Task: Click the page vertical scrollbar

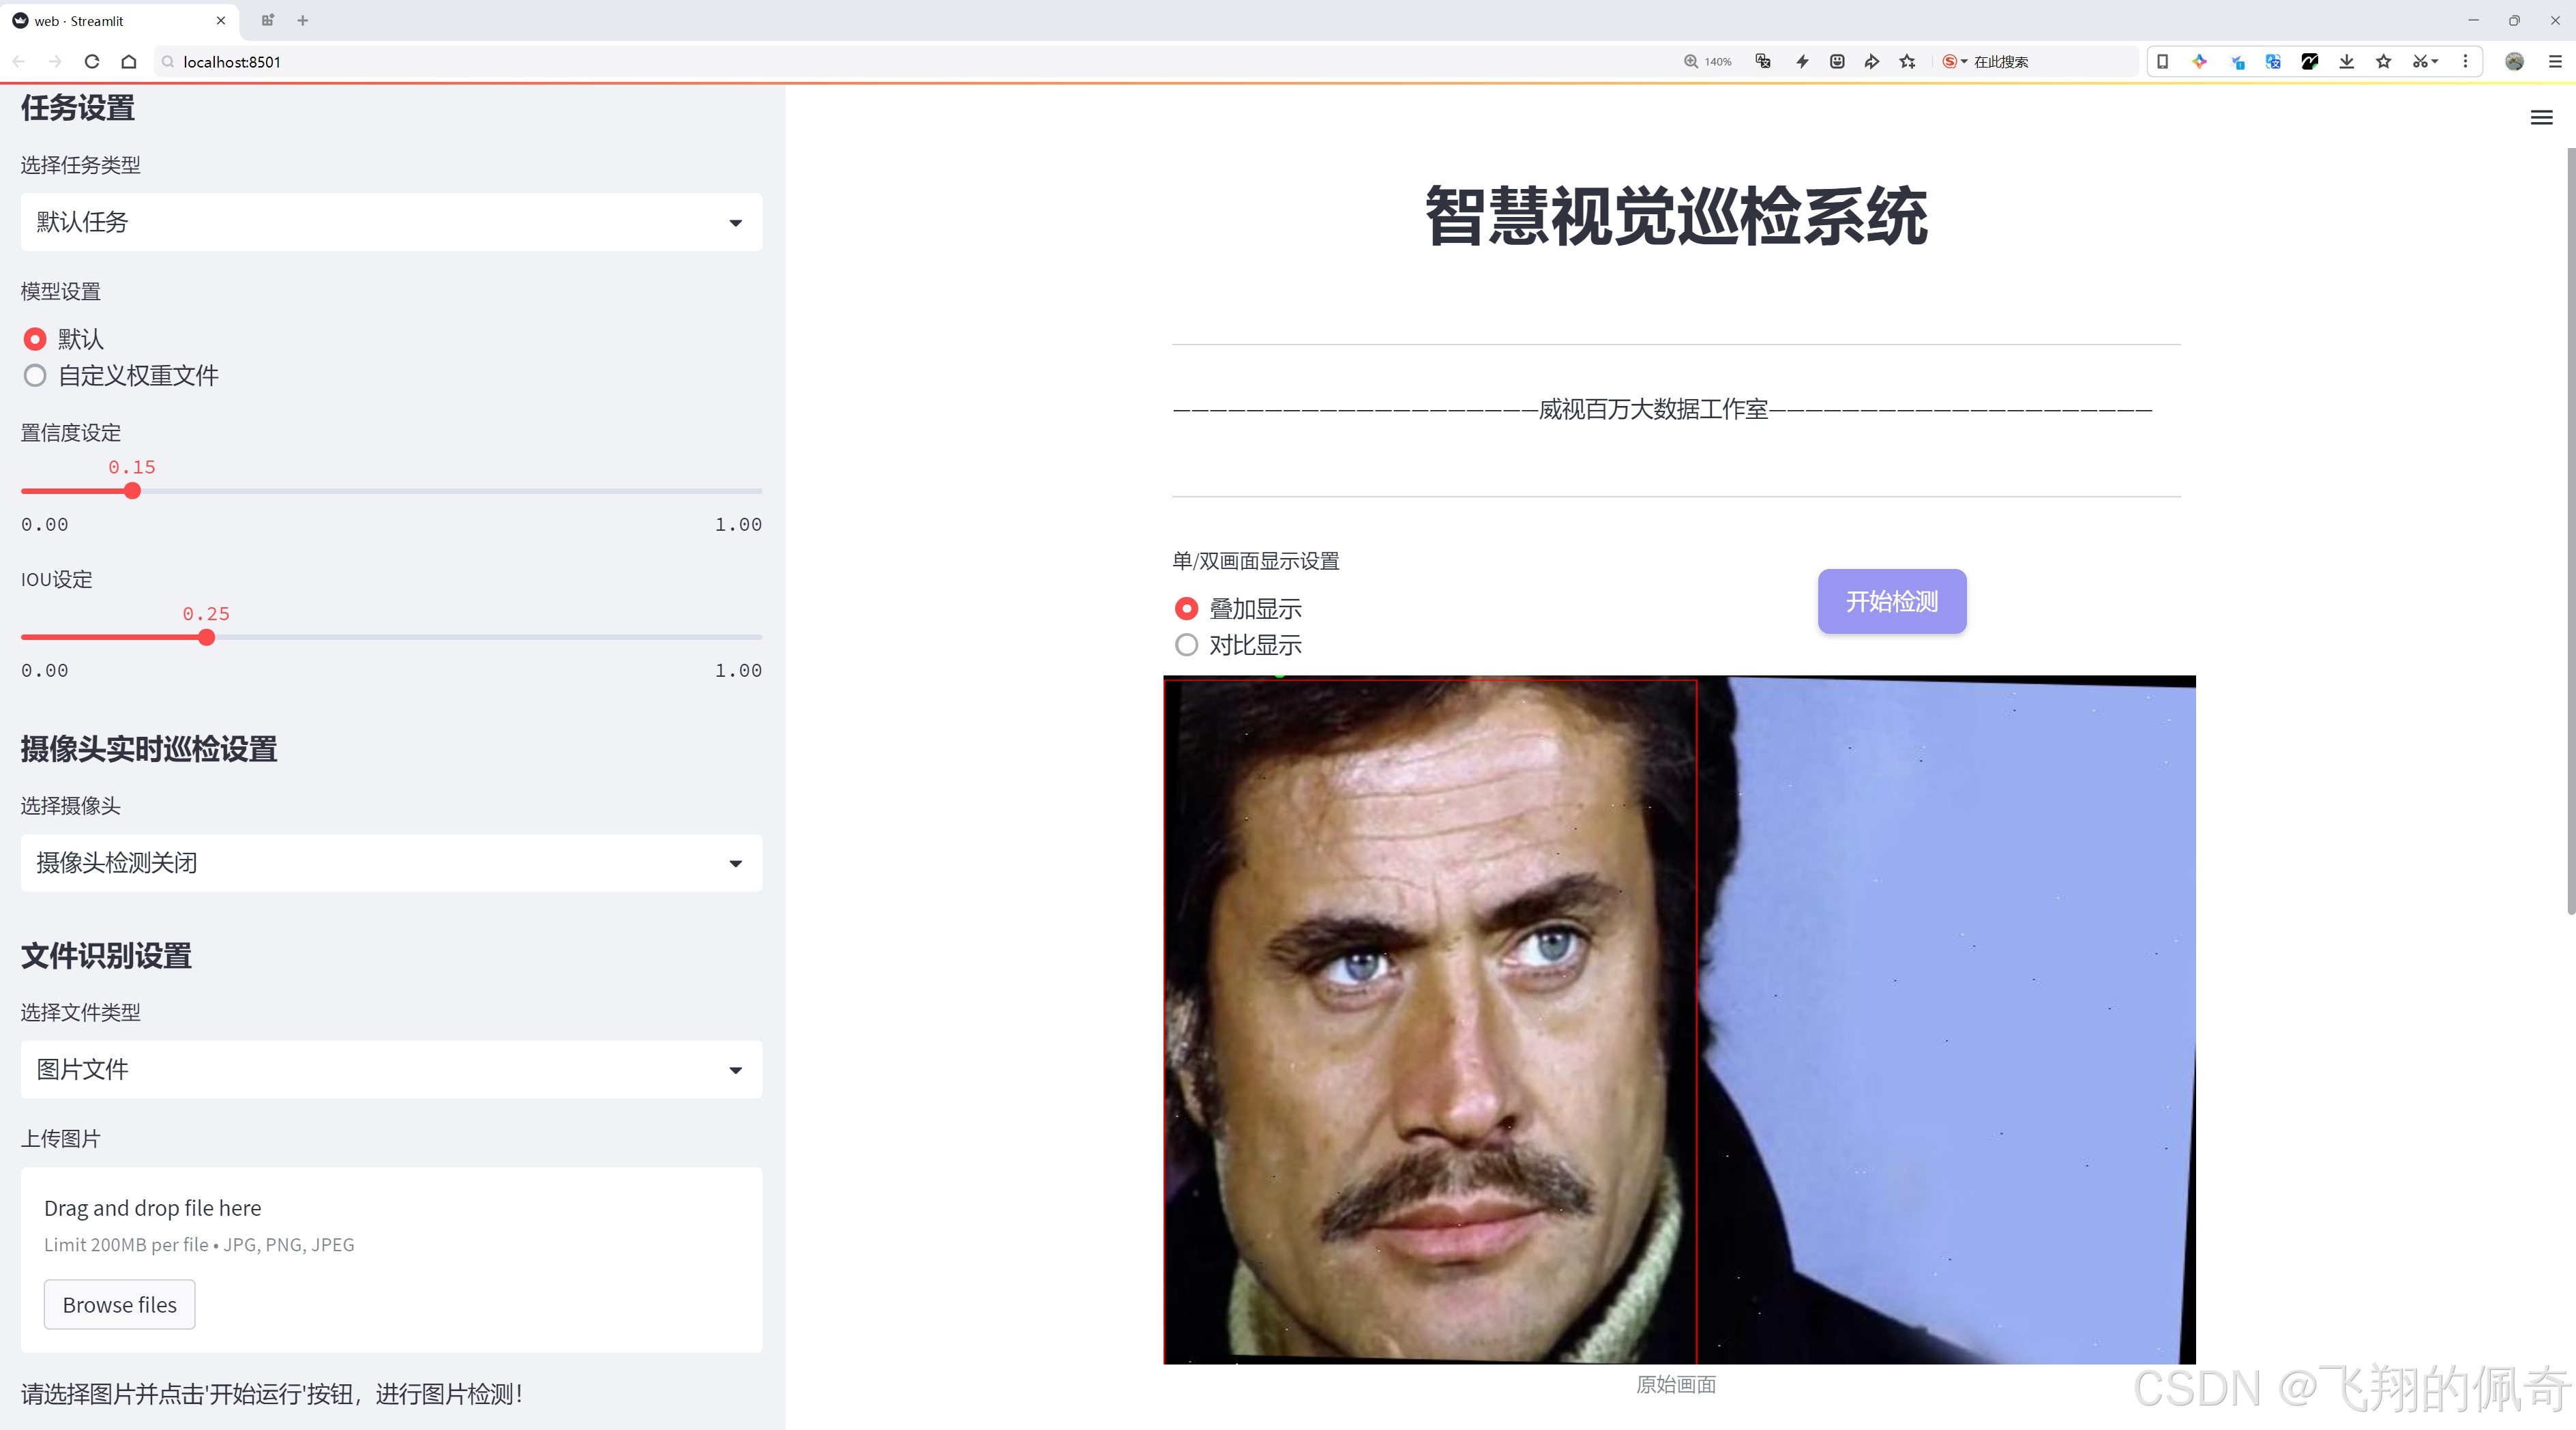Action: [x=2570, y=530]
